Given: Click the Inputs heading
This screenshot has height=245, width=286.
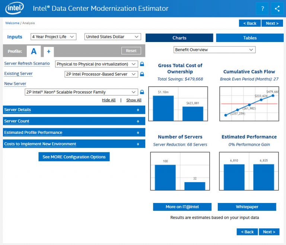Looking at the screenshot, I should pyautogui.click(x=15, y=37).
